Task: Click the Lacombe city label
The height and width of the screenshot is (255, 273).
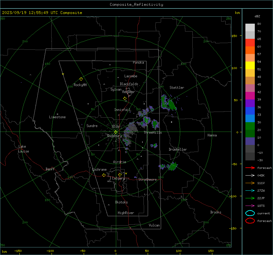Action: 131,76
